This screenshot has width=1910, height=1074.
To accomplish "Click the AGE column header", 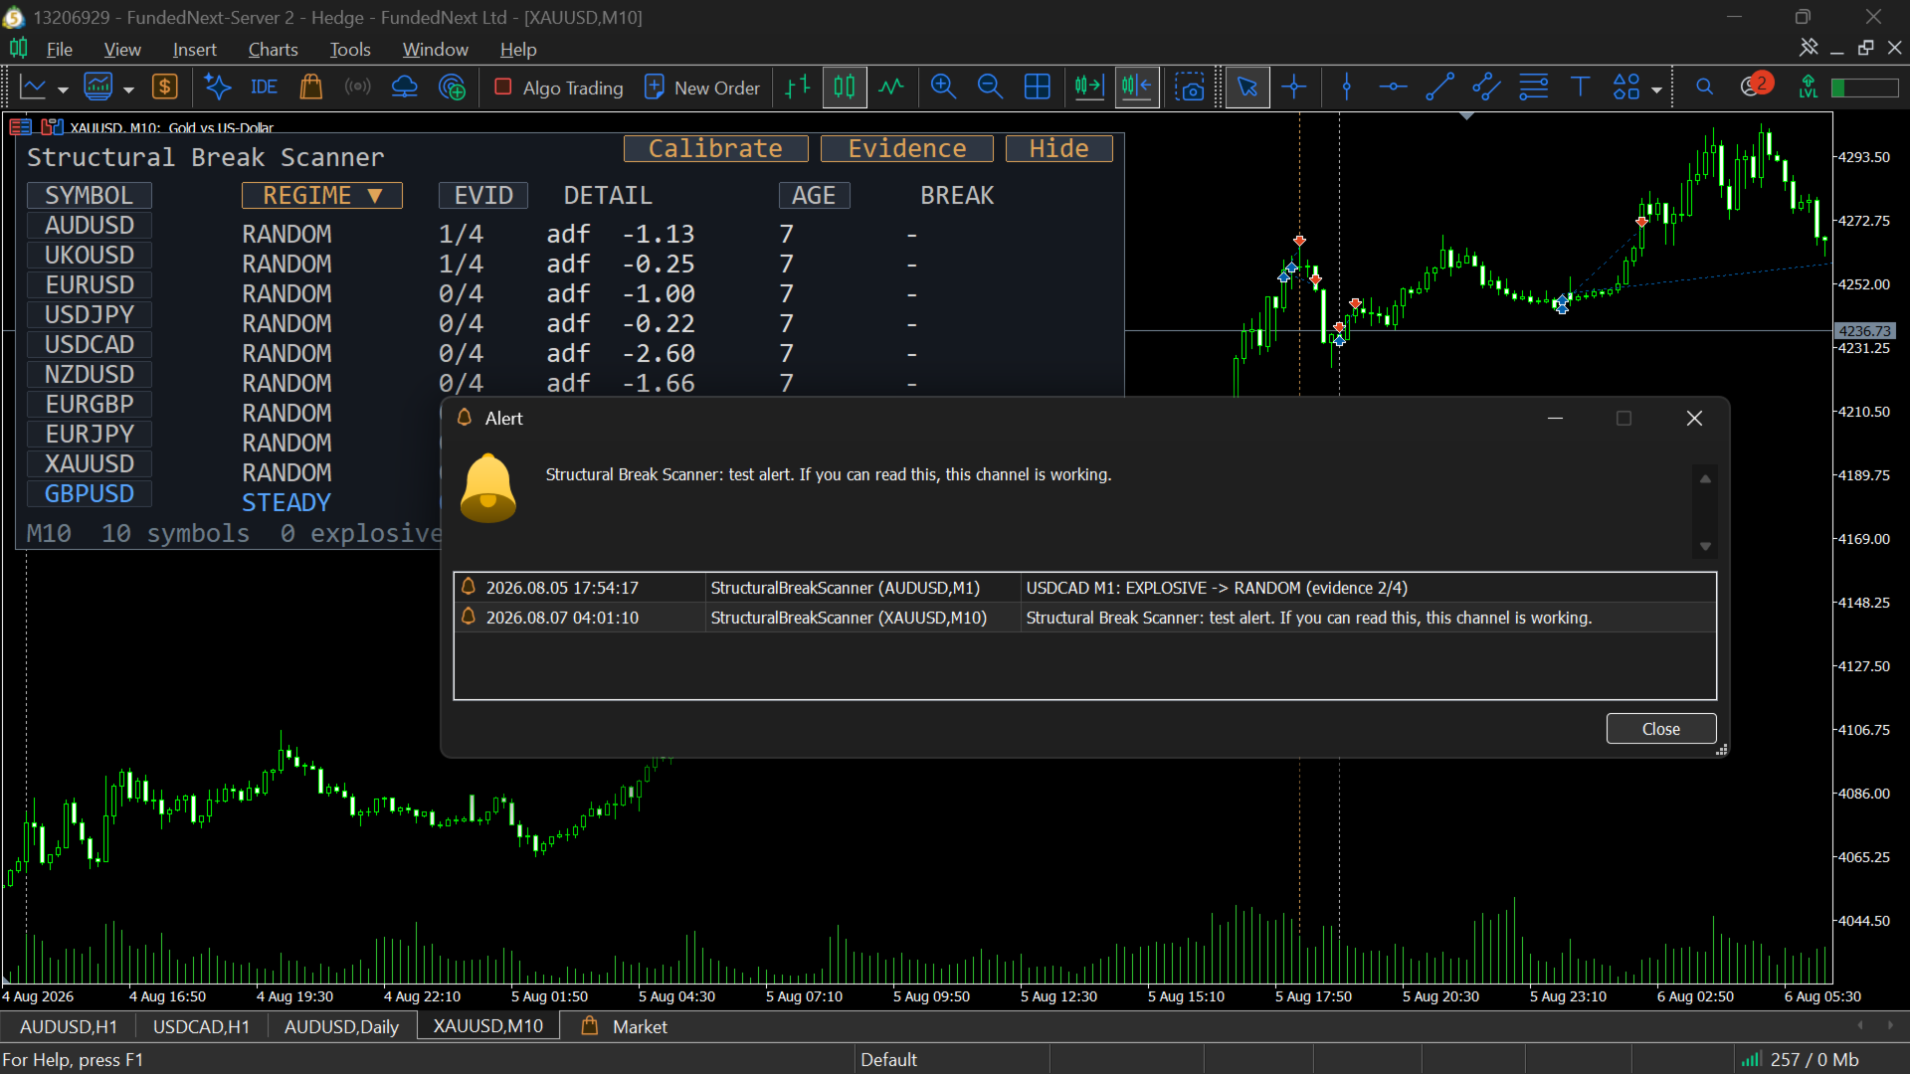I will [814, 196].
